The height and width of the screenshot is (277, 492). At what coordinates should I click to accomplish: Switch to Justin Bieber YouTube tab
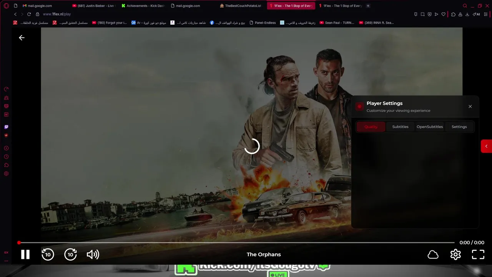[x=94, y=6]
